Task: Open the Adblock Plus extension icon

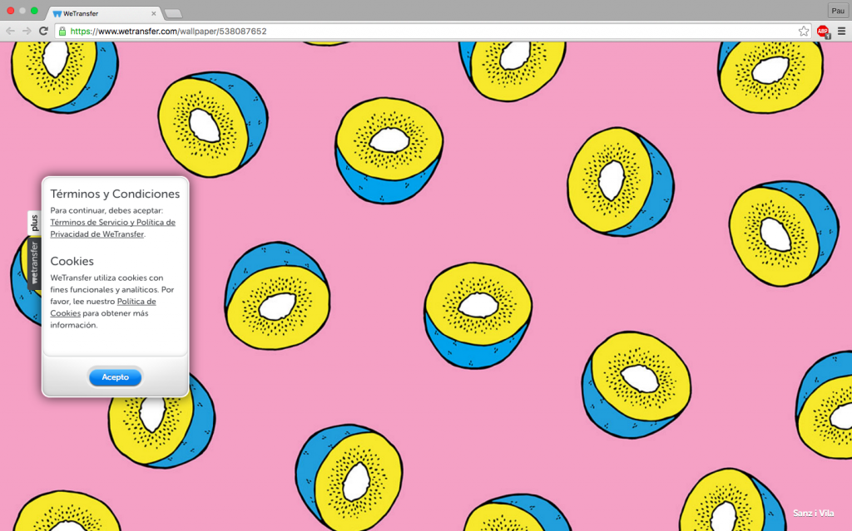Action: (823, 32)
